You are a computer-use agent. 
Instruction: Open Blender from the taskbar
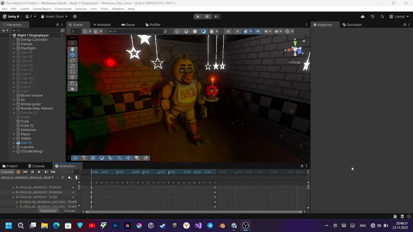point(222,226)
